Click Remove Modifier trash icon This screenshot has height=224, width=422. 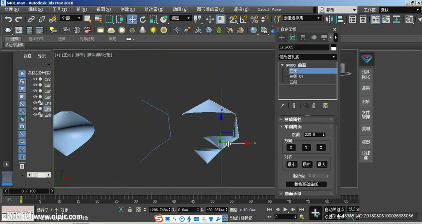(x=314, y=106)
